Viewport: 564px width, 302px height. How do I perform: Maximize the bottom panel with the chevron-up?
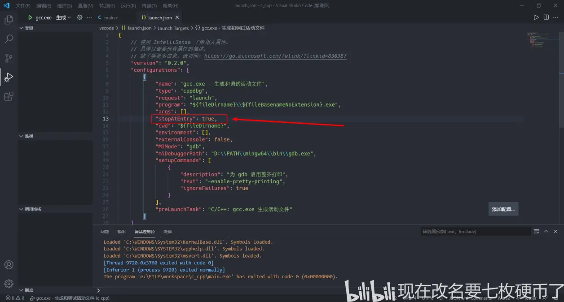pyautogui.click(x=546, y=232)
